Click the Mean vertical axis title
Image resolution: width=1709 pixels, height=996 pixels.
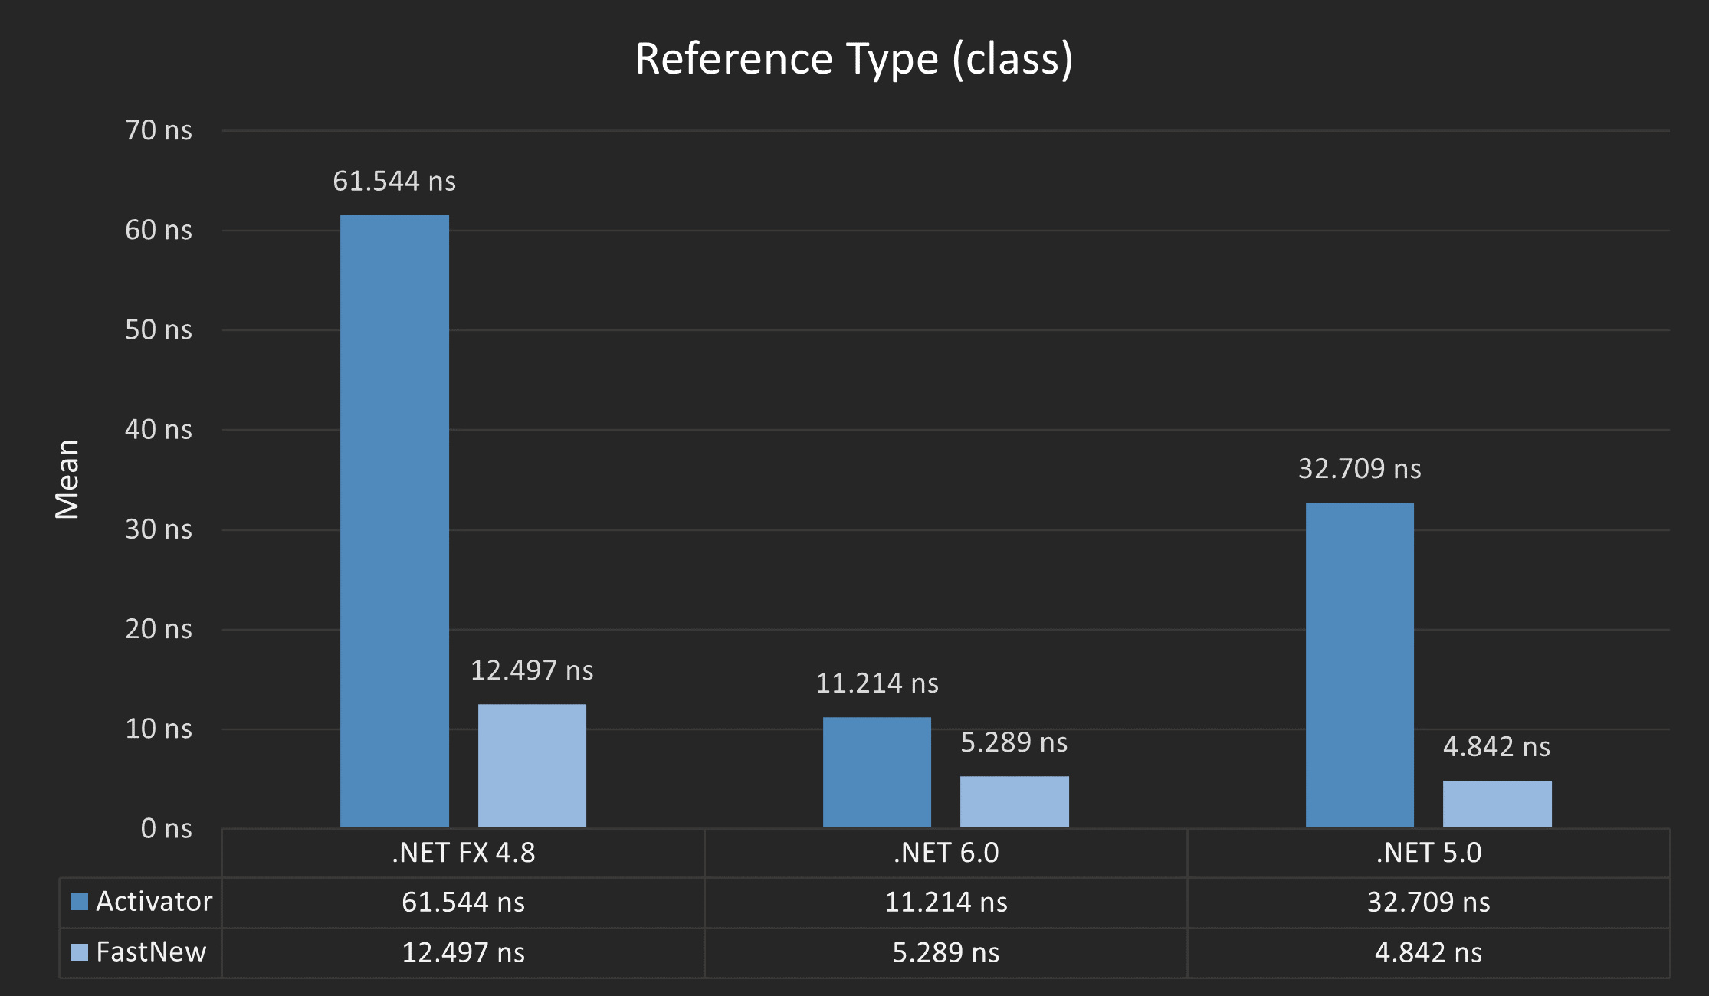67,480
